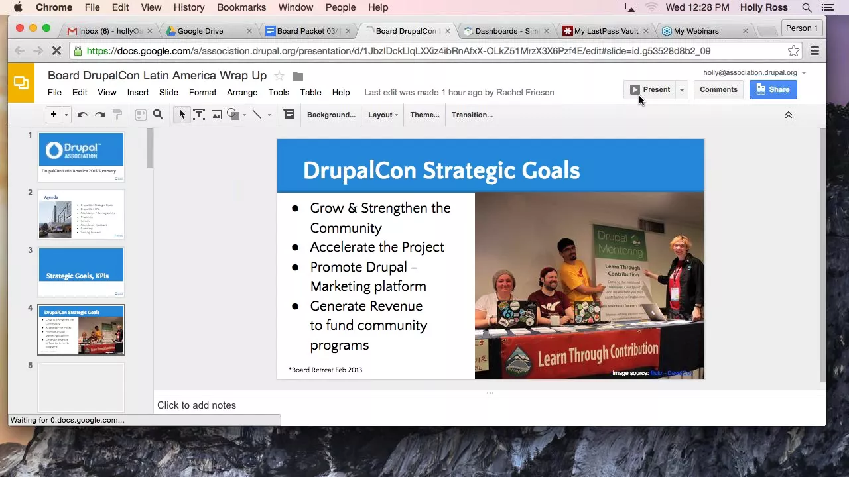
Task: Click '*Board Retreat Feb 2013' footnote
Action: 326,370
